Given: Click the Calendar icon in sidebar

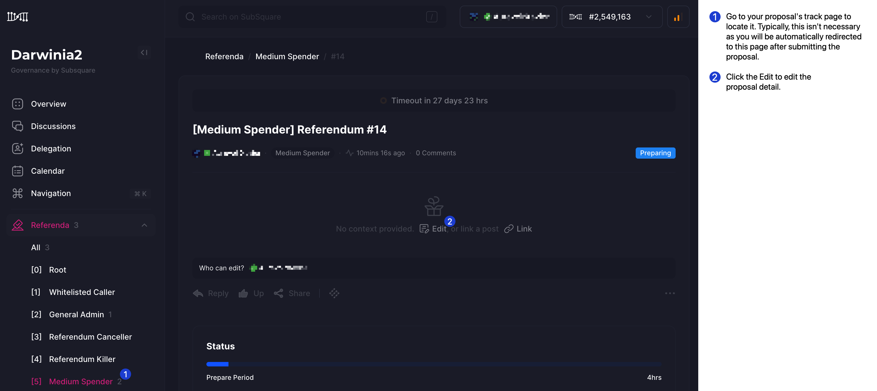Looking at the screenshot, I should click(17, 171).
